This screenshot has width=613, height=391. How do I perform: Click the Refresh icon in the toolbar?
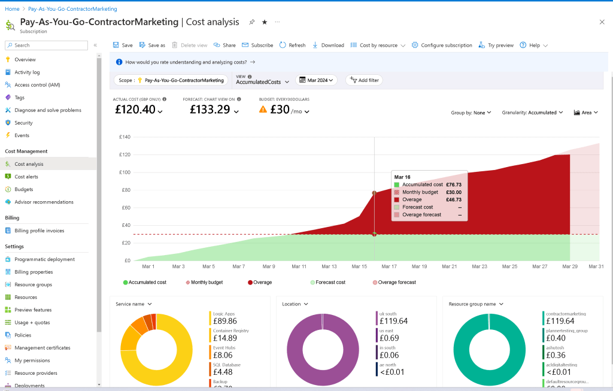(x=283, y=45)
